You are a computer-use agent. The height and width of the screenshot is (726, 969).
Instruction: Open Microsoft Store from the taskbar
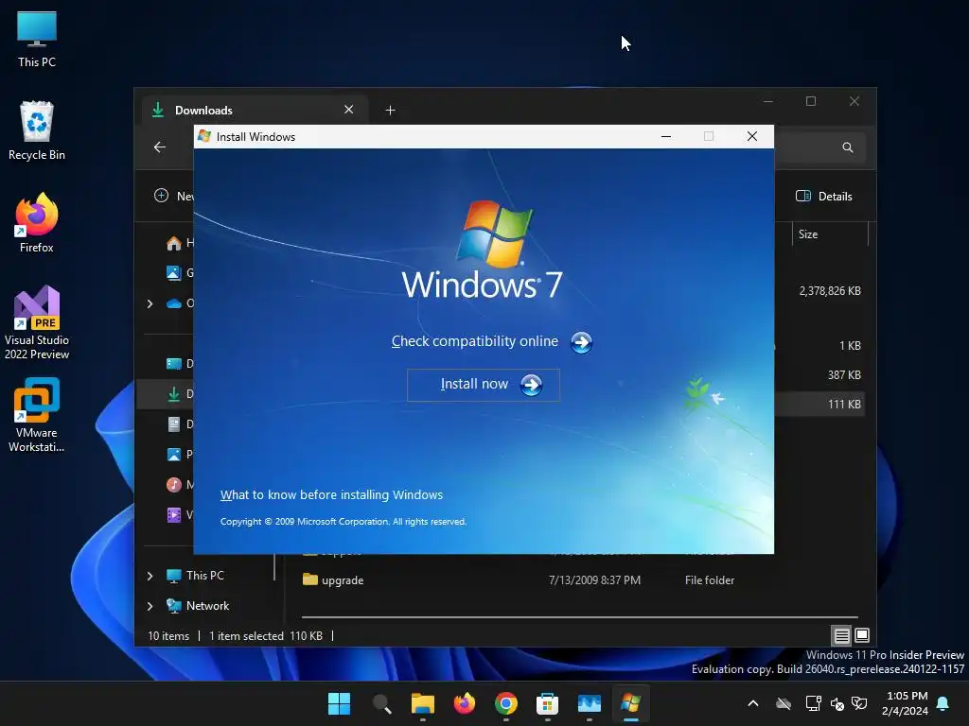coord(547,703)
